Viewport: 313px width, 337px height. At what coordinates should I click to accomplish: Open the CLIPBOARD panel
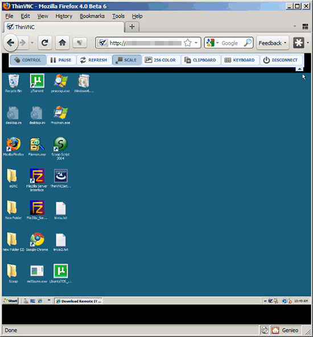pyautogui.click(x=200, y=60)
